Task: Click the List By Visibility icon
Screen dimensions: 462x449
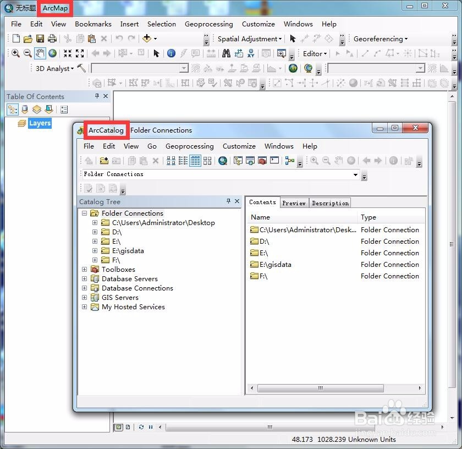Action: tap(37, 109)
